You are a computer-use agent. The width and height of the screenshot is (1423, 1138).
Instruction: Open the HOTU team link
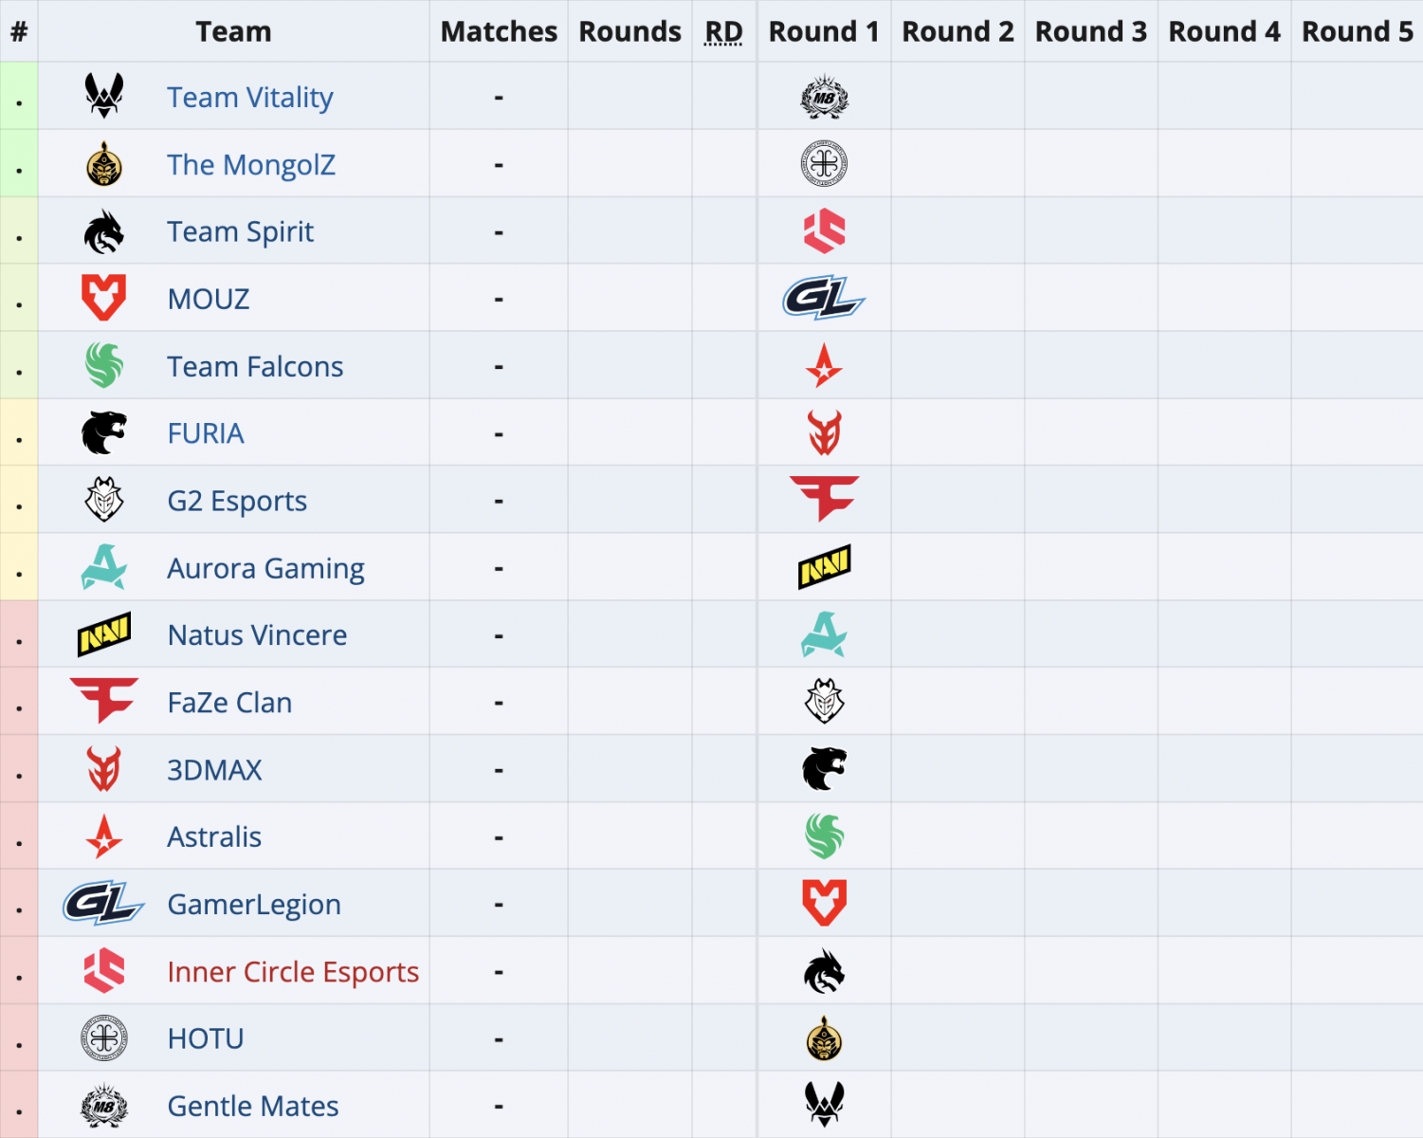coord(206,1038)
